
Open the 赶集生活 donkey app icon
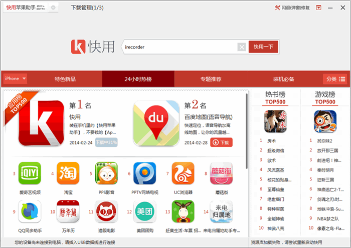tap(183, 211)
